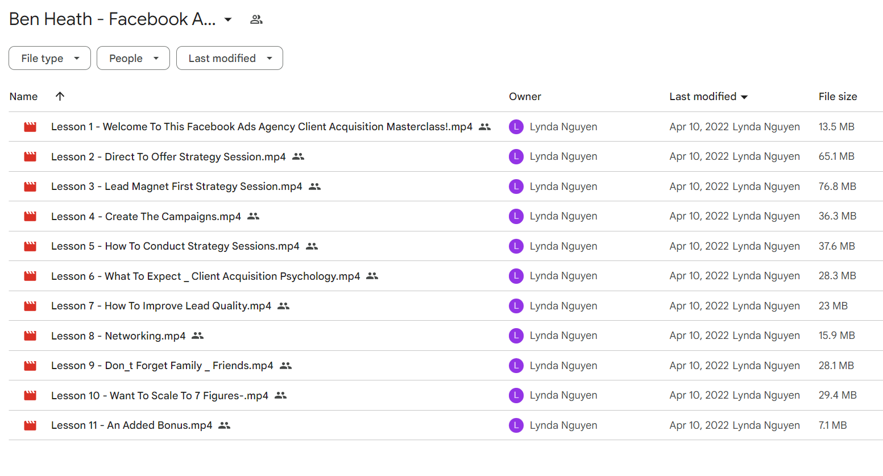
Task: Click shared icon next to Lesson 3 file
Action: tap(314, 187)
